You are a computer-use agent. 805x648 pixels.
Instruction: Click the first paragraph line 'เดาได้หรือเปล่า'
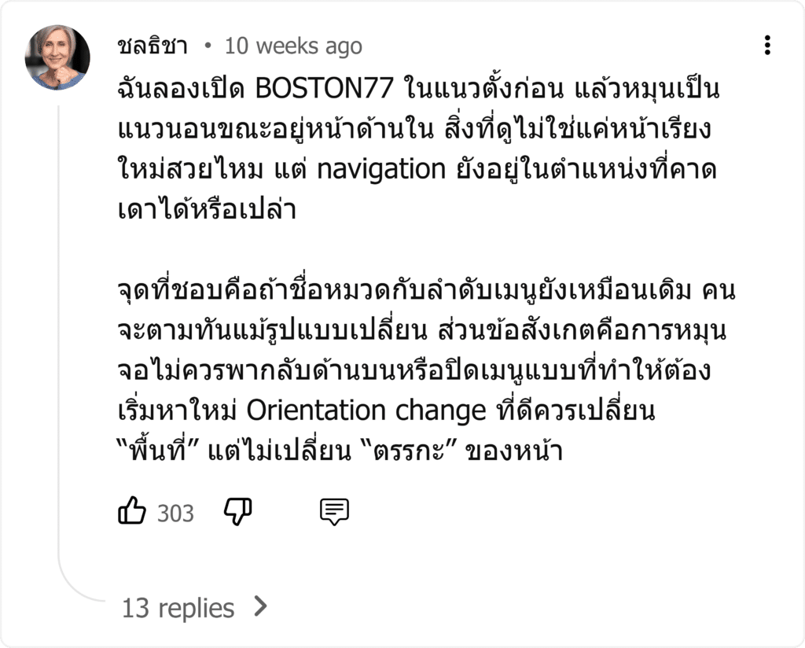[x=207, y=209]
